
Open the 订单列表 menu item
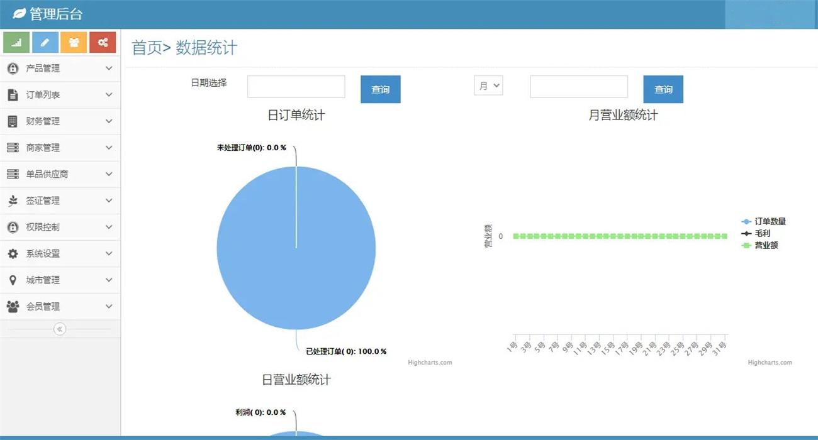pyautogui.click(x=60, y=95)
